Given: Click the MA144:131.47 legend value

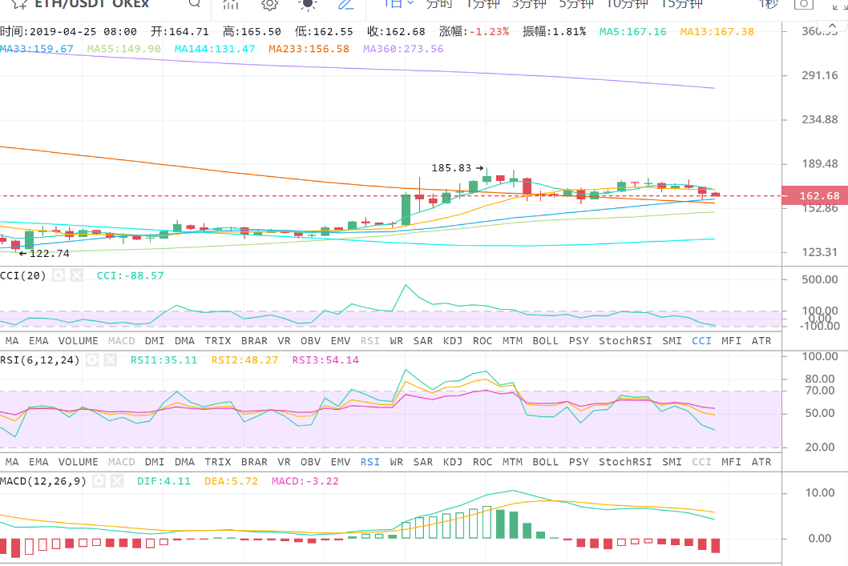Looking at the screenshot, I should [x=215, y=49].
